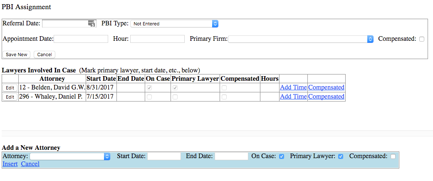Open Compensated link for Belden row

click(x=326, y=87)
